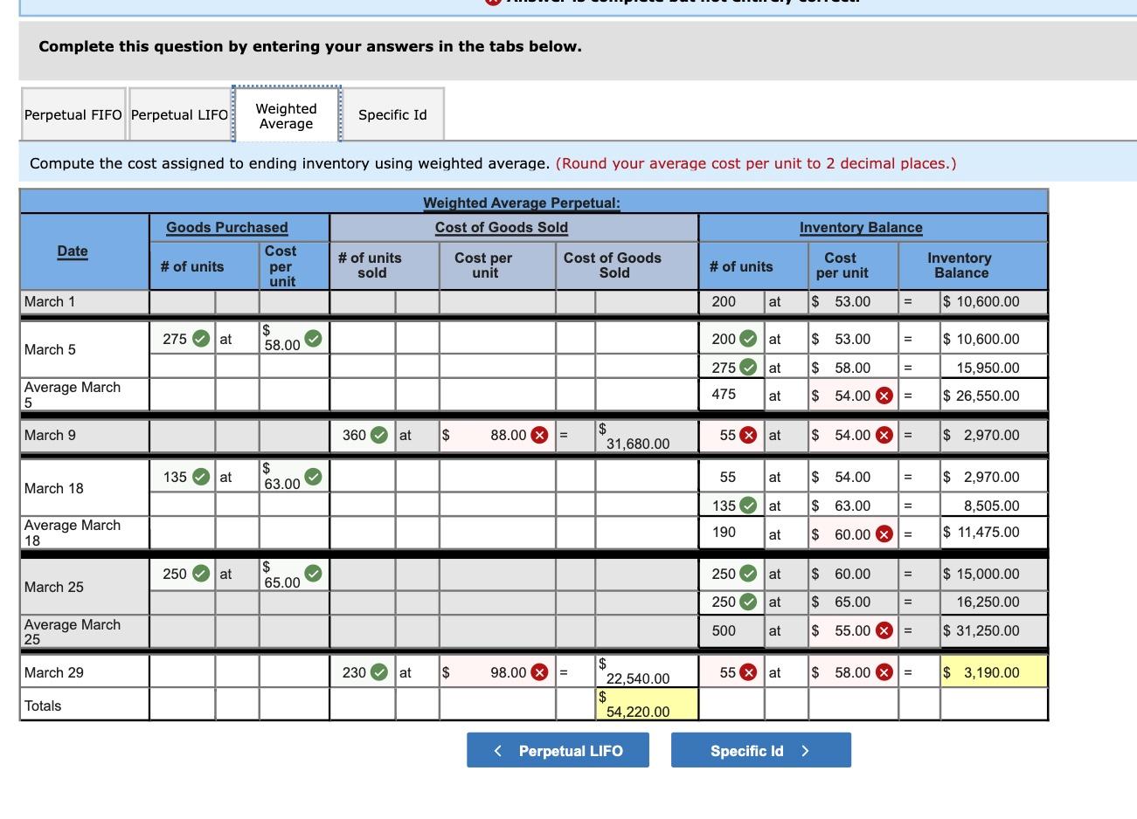
Task: Click green check beside 360 units sold
Action: point(379,435)
